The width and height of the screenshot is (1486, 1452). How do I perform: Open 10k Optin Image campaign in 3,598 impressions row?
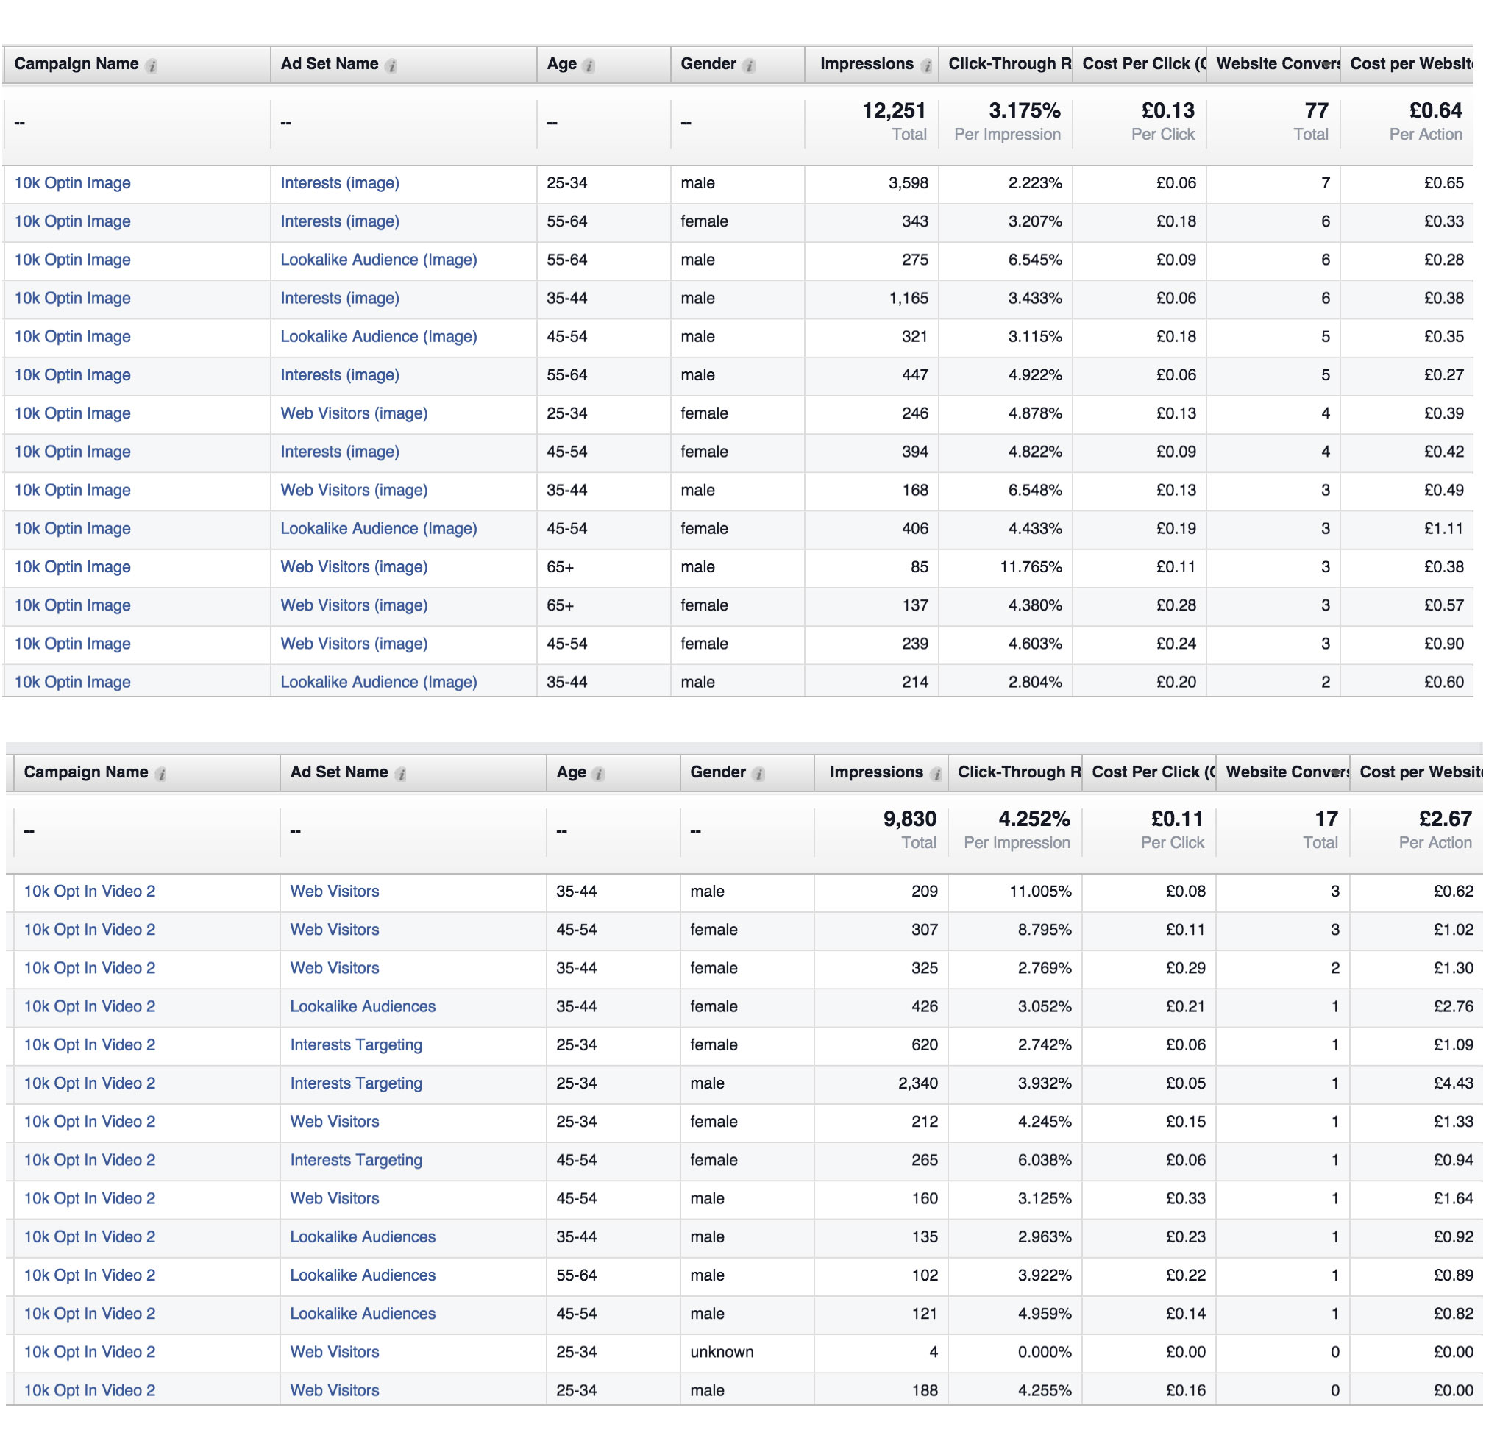click(73, 183)
